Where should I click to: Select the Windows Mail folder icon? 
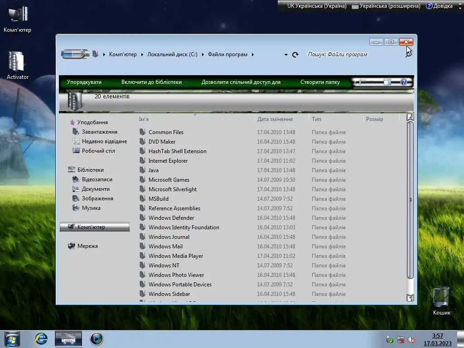[142, 246]
